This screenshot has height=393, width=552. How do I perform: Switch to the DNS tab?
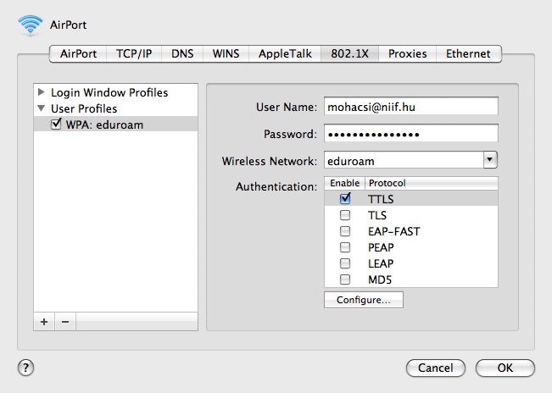[x=182, y=53]
